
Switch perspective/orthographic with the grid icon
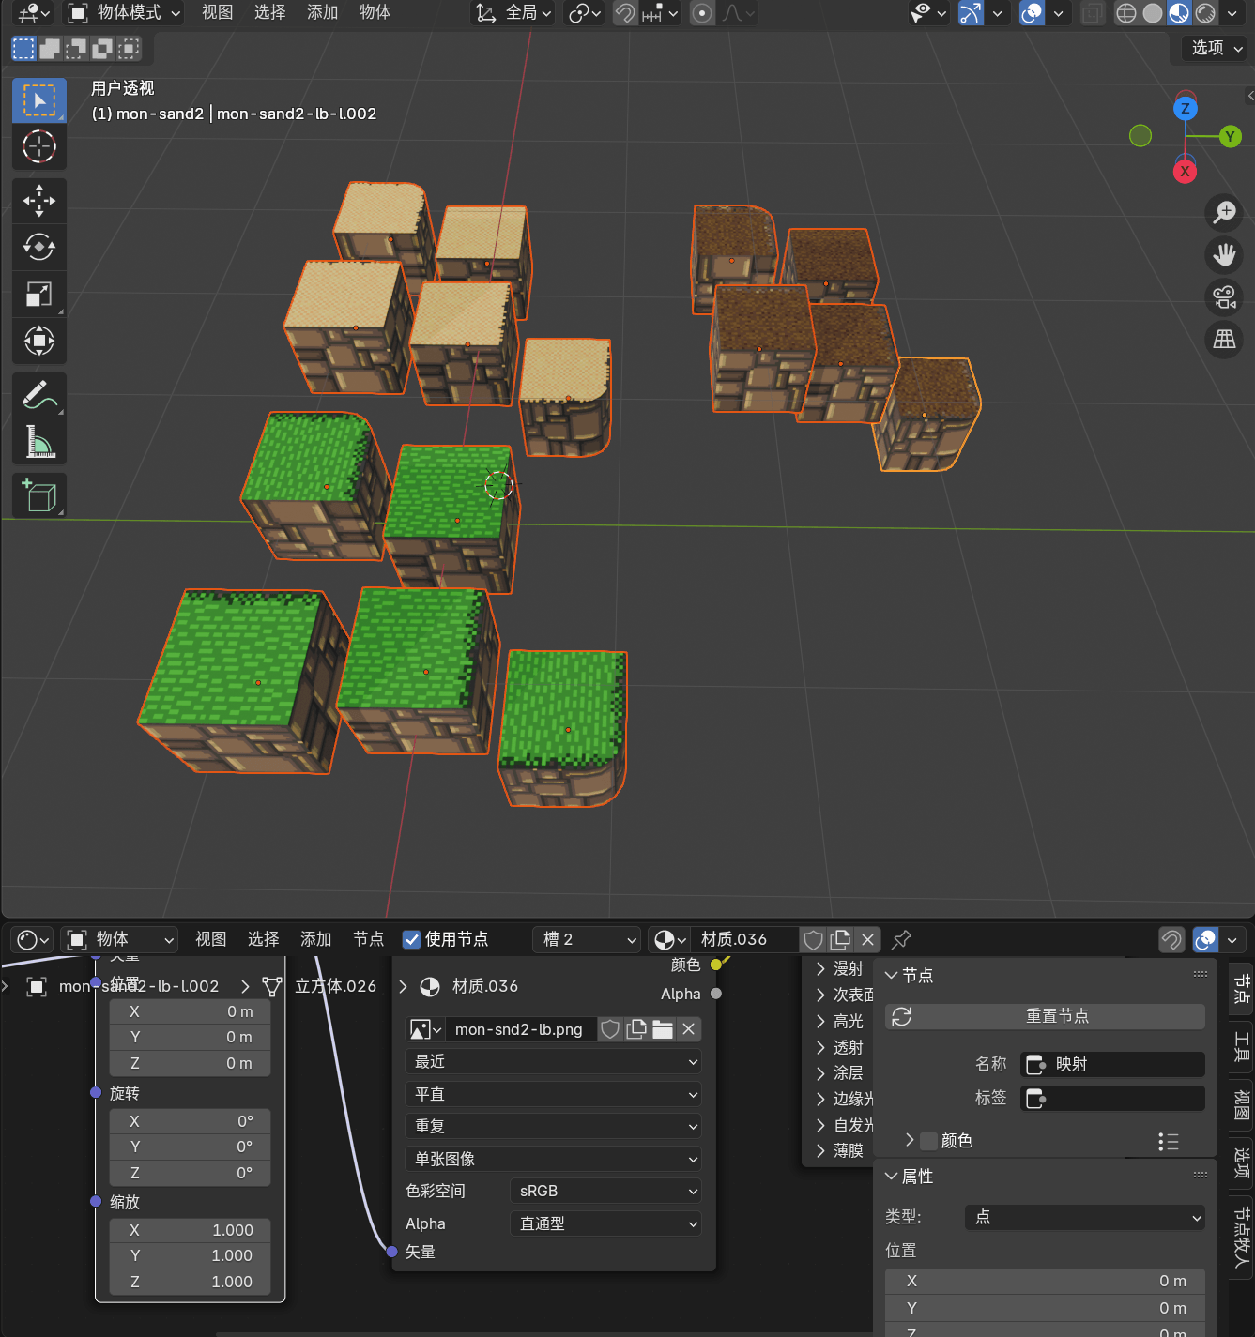point(1224,340)
